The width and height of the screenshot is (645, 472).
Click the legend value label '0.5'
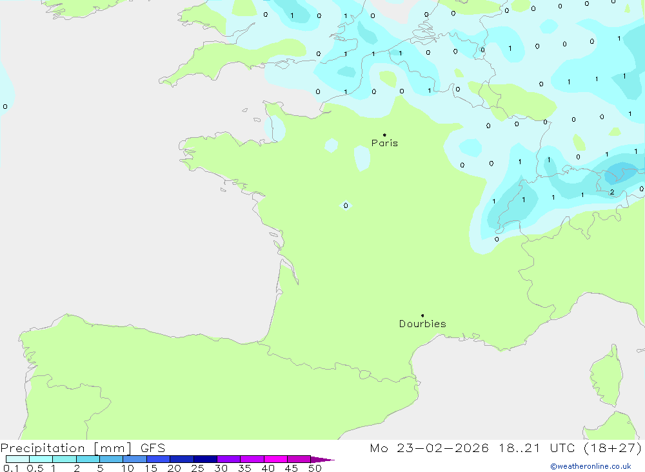35,468
